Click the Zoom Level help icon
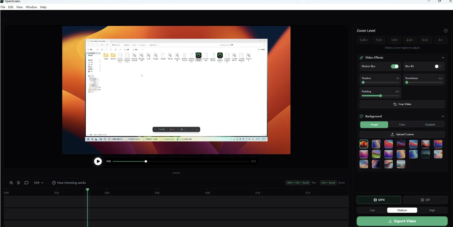The width and height of the screenshot is (453, 227). tap(446, 31)
